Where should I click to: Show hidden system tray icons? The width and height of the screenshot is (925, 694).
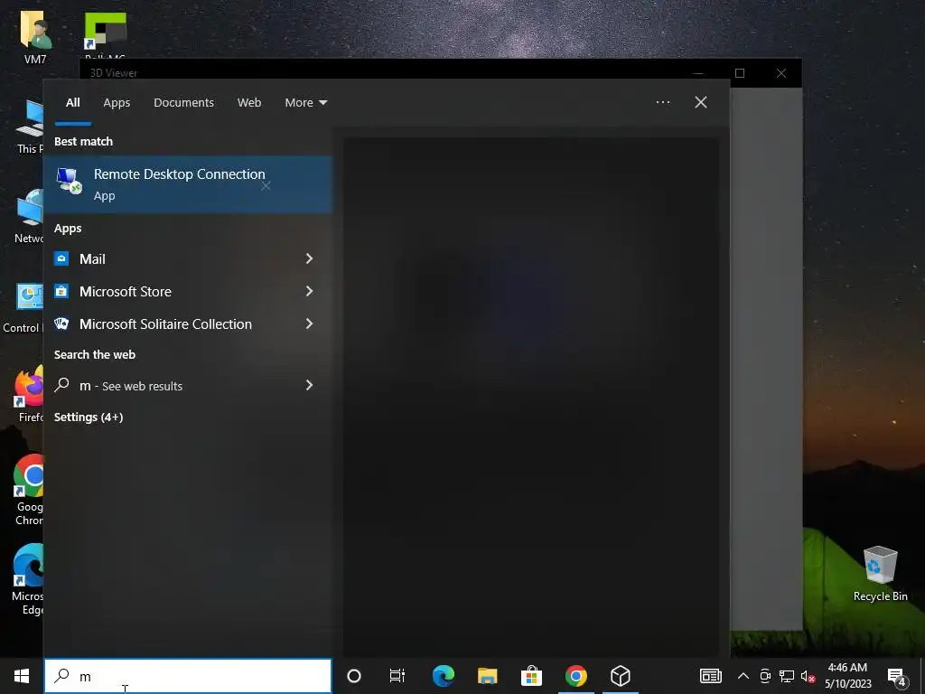point(743,676)
